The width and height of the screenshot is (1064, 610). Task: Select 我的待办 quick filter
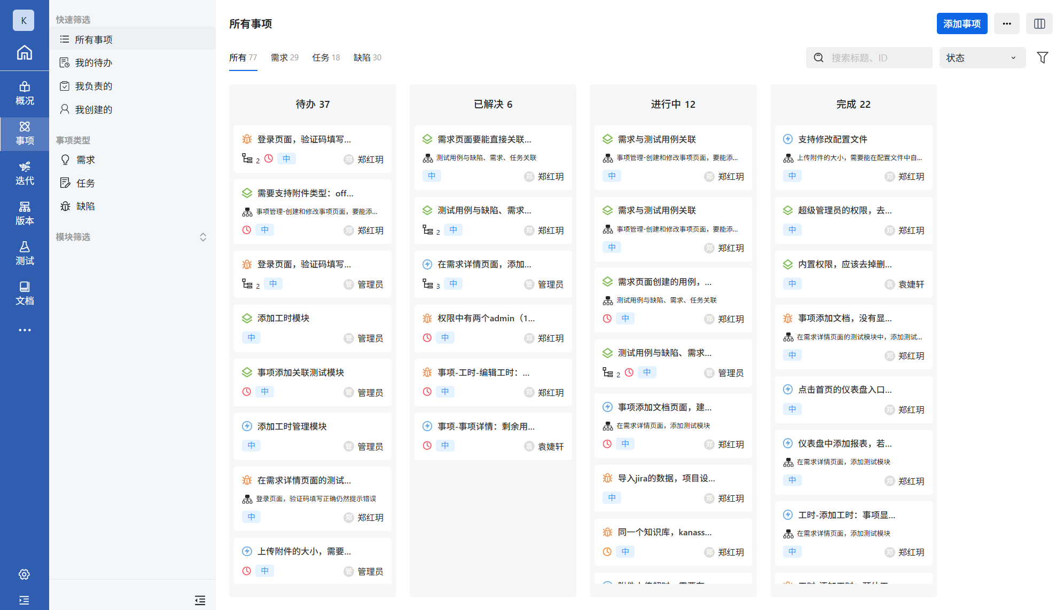pos(93,63)
